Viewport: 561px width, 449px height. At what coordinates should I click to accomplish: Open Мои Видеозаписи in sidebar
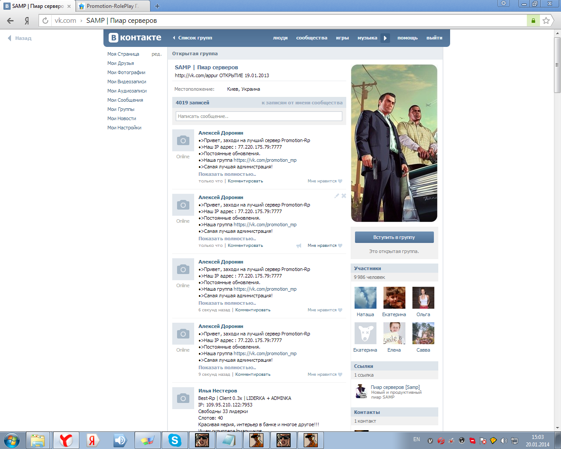[x=127, y=82]
